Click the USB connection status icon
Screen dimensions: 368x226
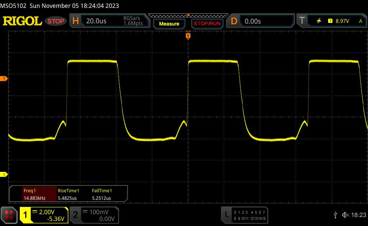[x=335, y=215]
